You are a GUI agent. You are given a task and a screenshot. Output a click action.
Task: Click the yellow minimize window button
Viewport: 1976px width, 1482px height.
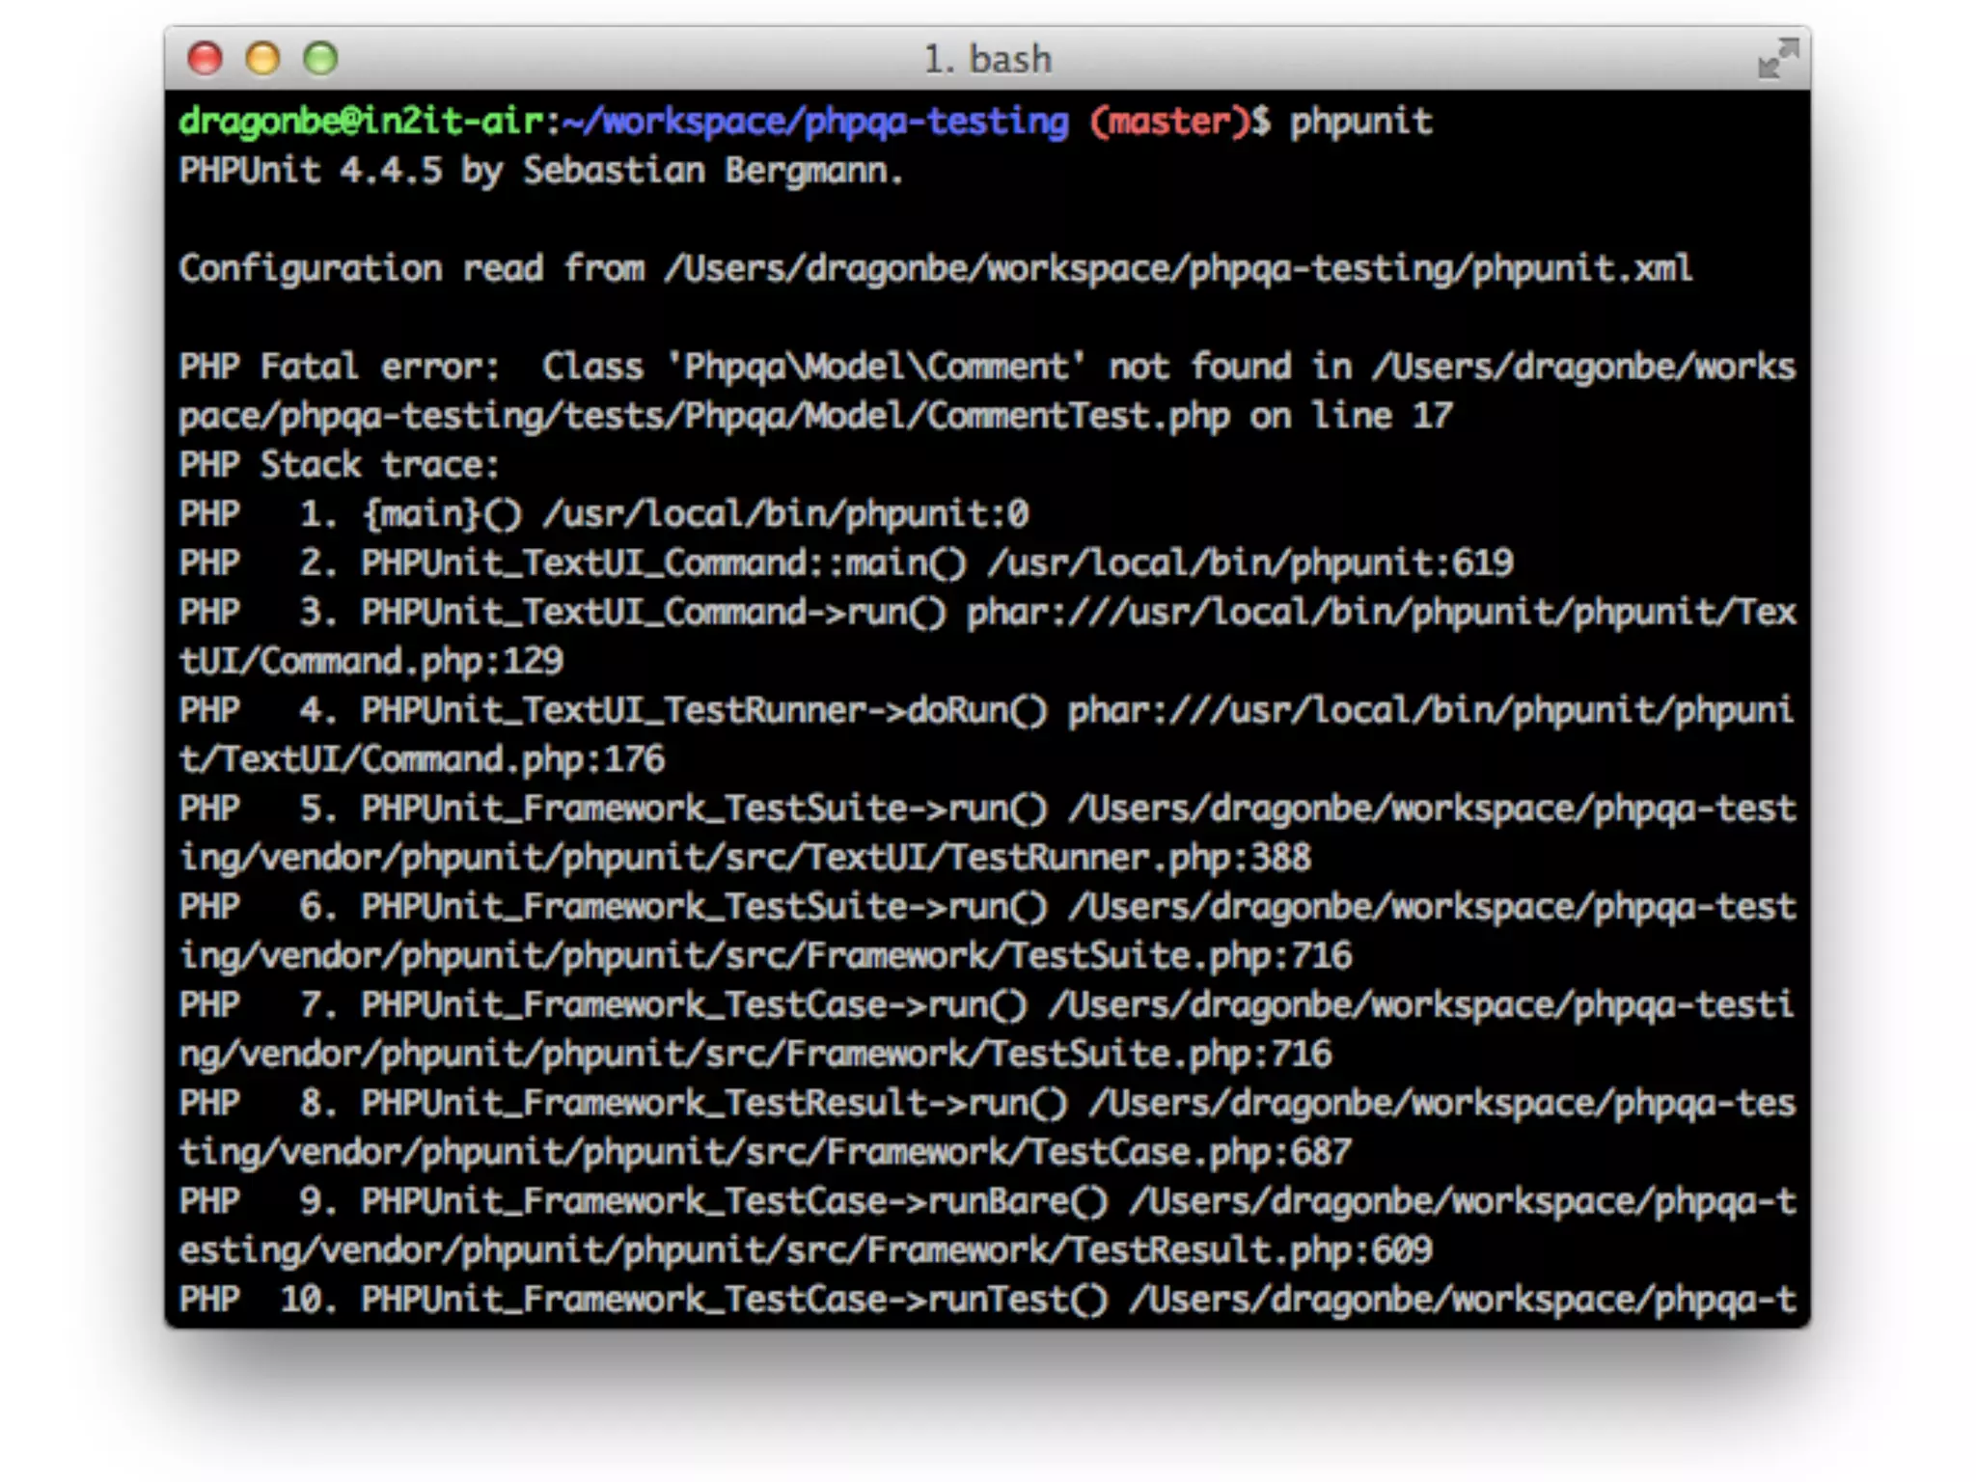point(262,59)
